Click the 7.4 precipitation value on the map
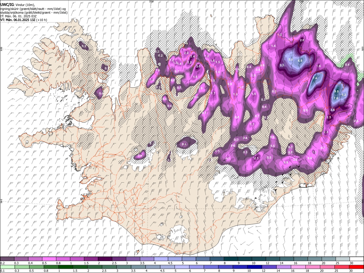Viewport: 364px width, 273px height. 315,78
